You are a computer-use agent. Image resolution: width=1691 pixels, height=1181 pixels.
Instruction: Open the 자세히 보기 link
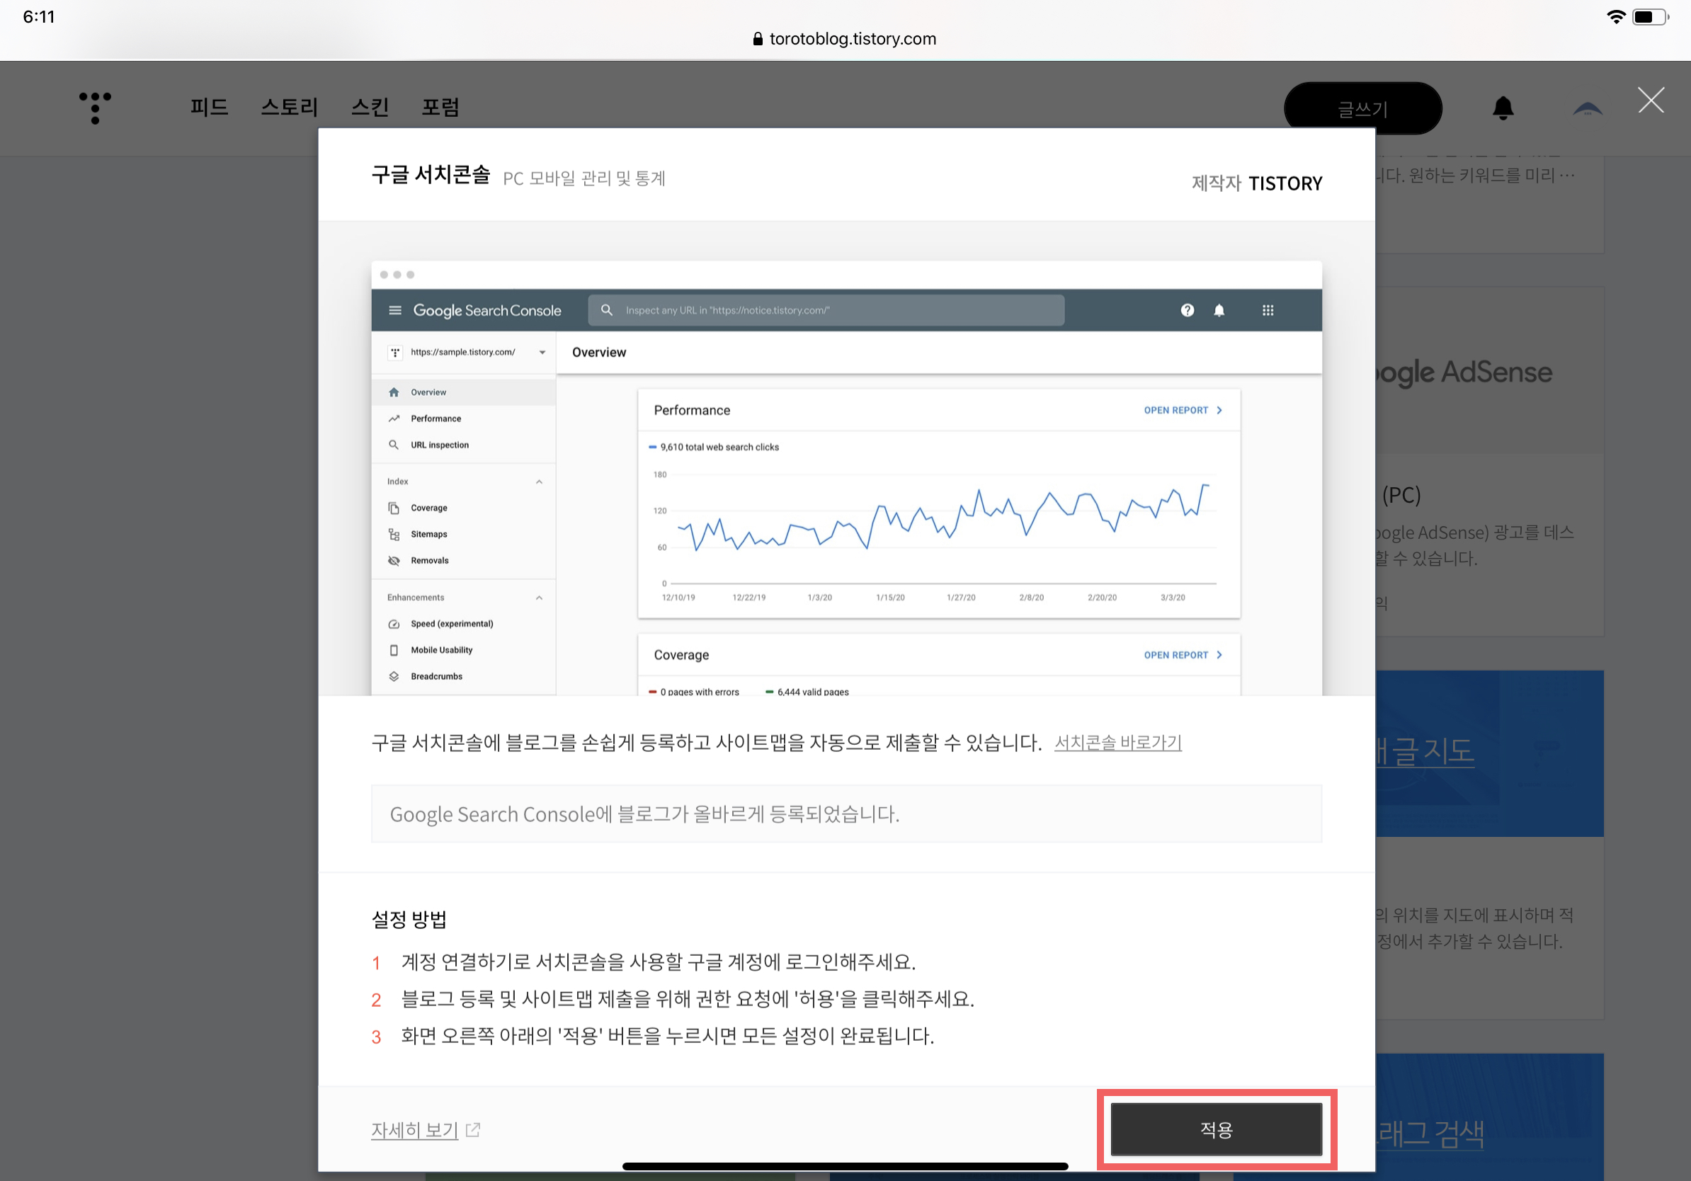pos(415,1129)
